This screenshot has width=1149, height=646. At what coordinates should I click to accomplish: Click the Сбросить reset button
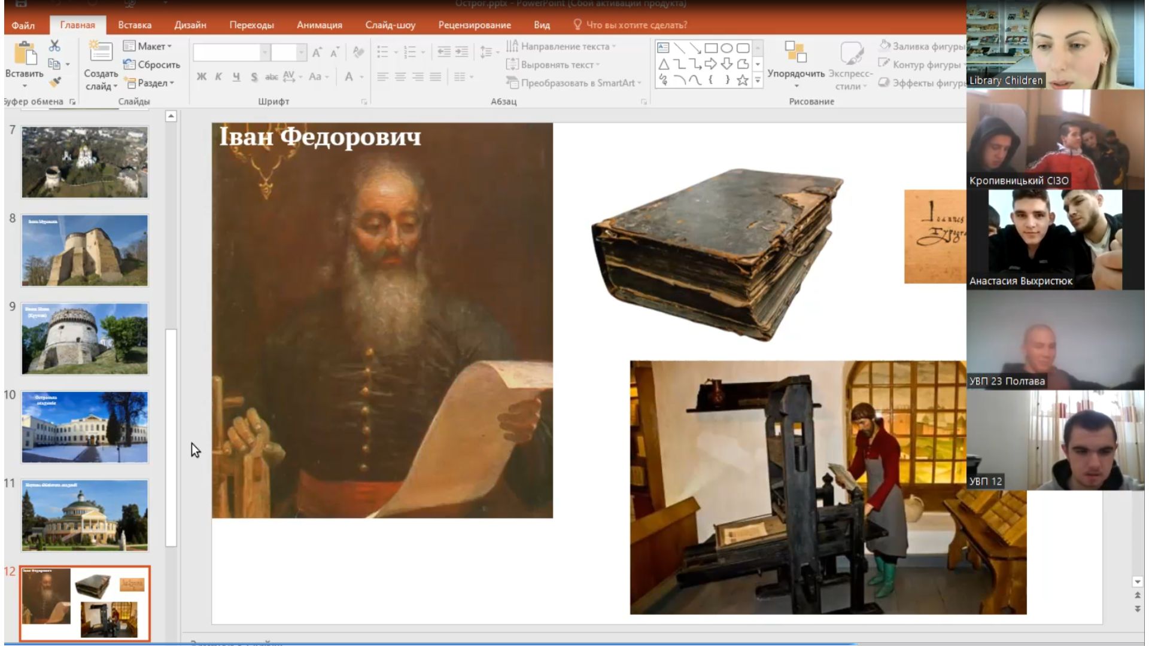tap(151, 65)
